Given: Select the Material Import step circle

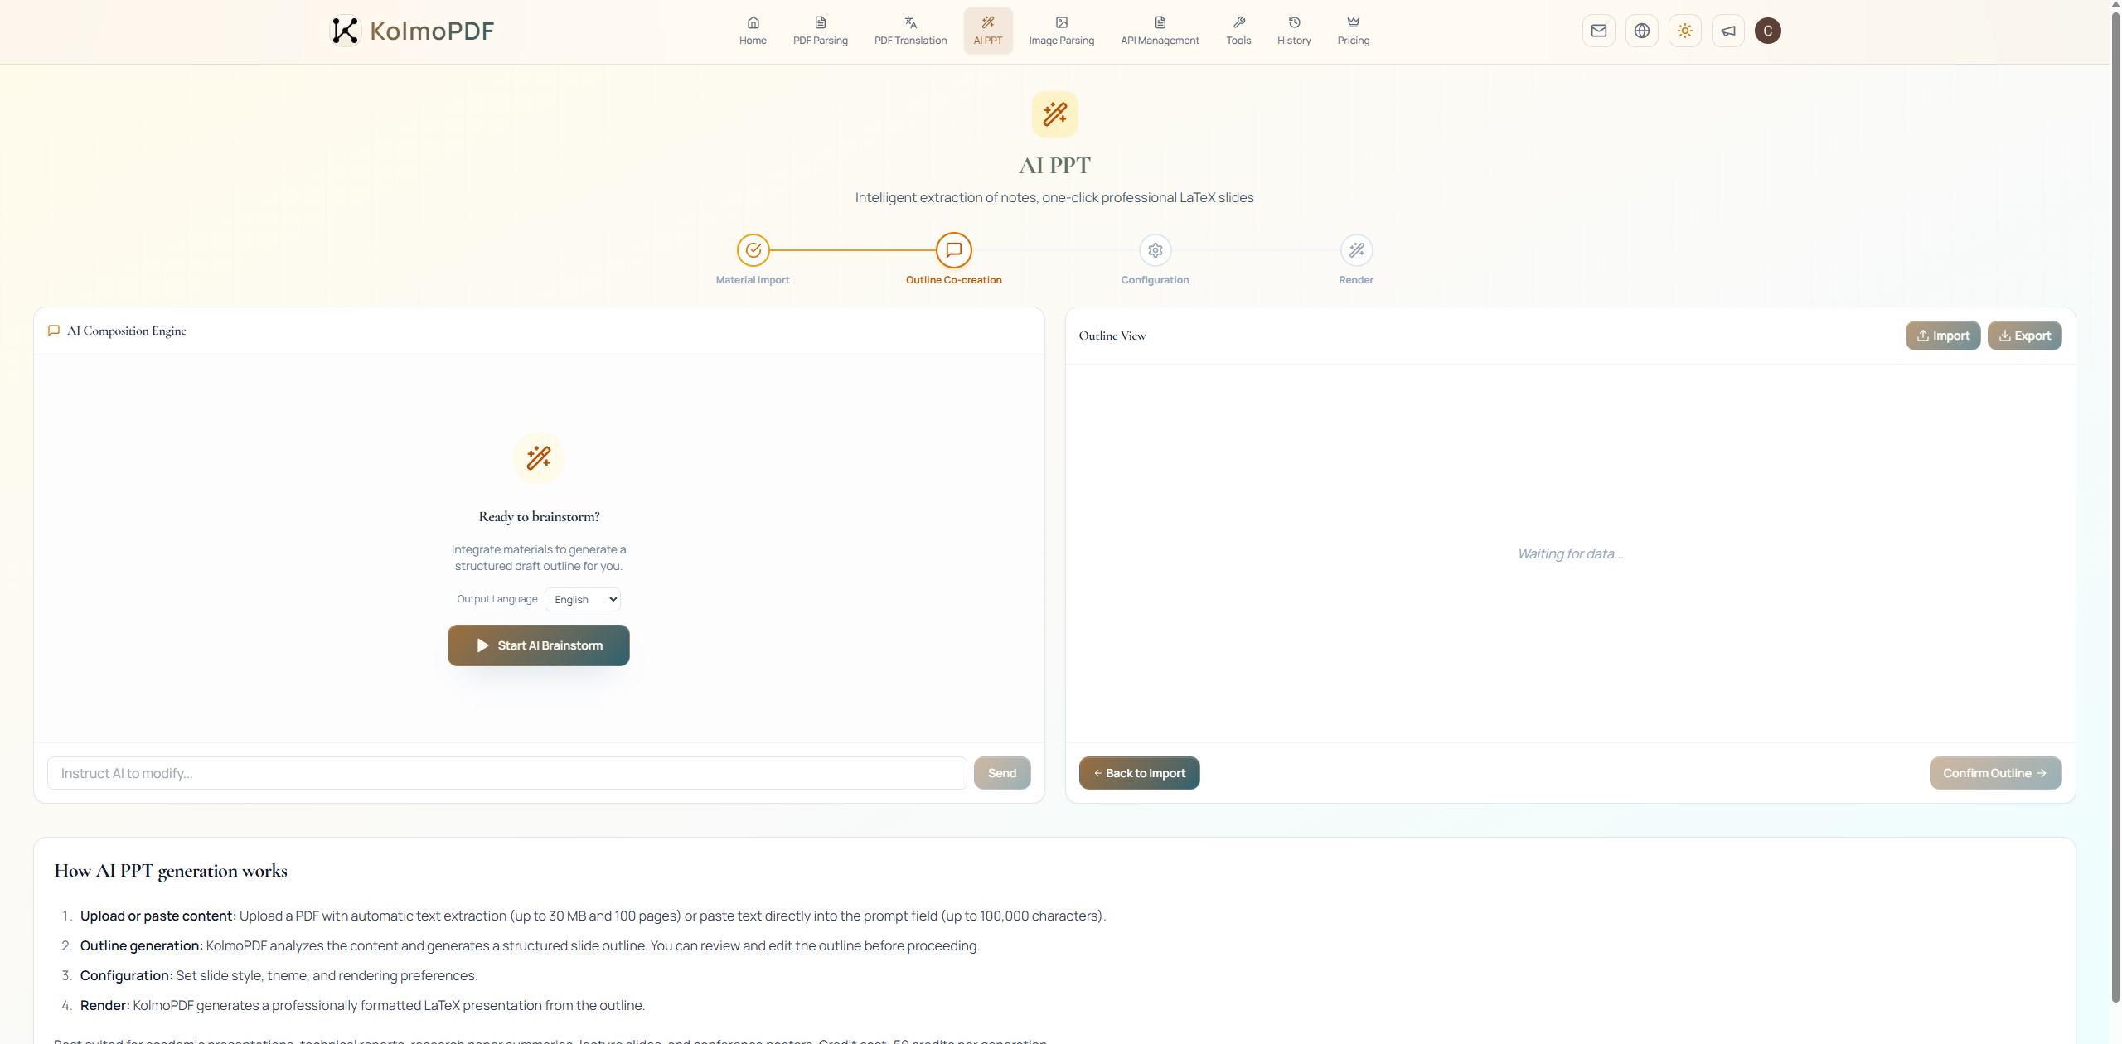Looking at the screenshot, I should (x=753, y=250).
